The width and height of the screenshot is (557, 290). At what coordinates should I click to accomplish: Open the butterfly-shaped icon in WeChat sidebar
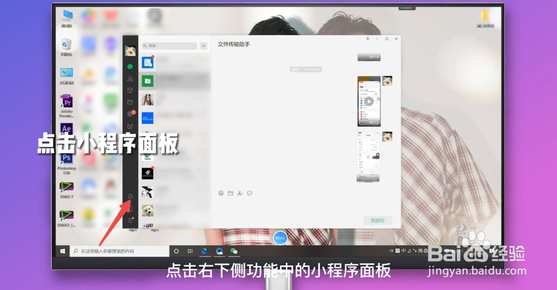pyautogui.click(x=130, y=126)
